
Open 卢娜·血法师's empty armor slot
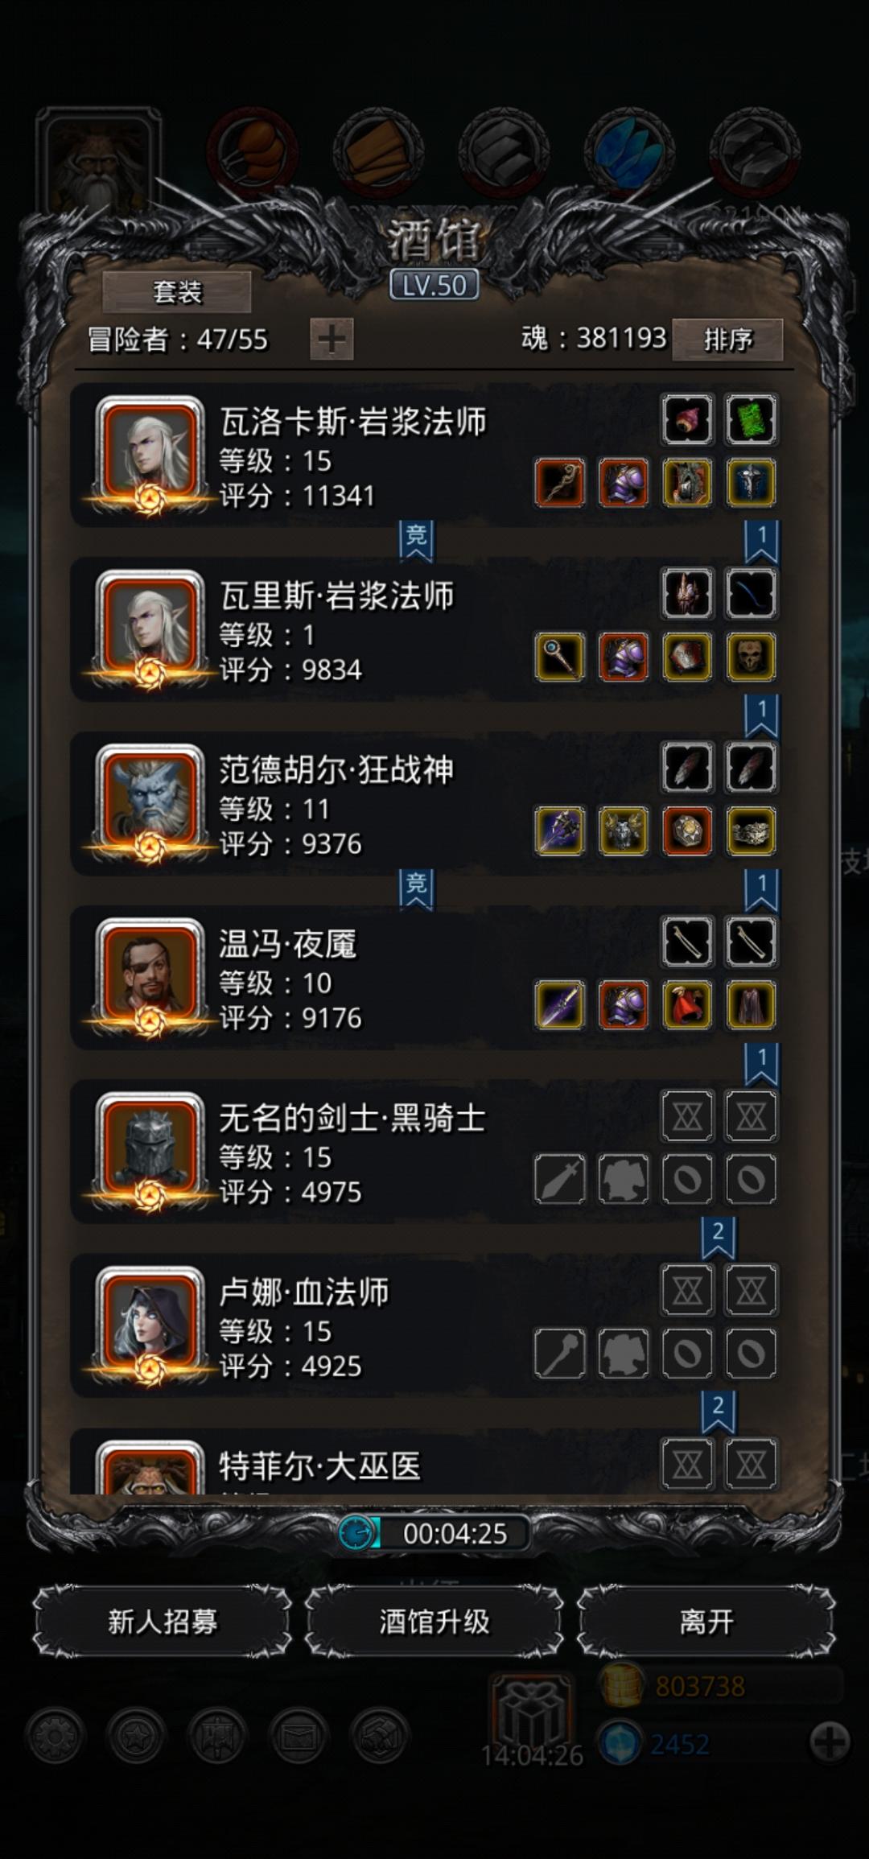(624, 1354)
